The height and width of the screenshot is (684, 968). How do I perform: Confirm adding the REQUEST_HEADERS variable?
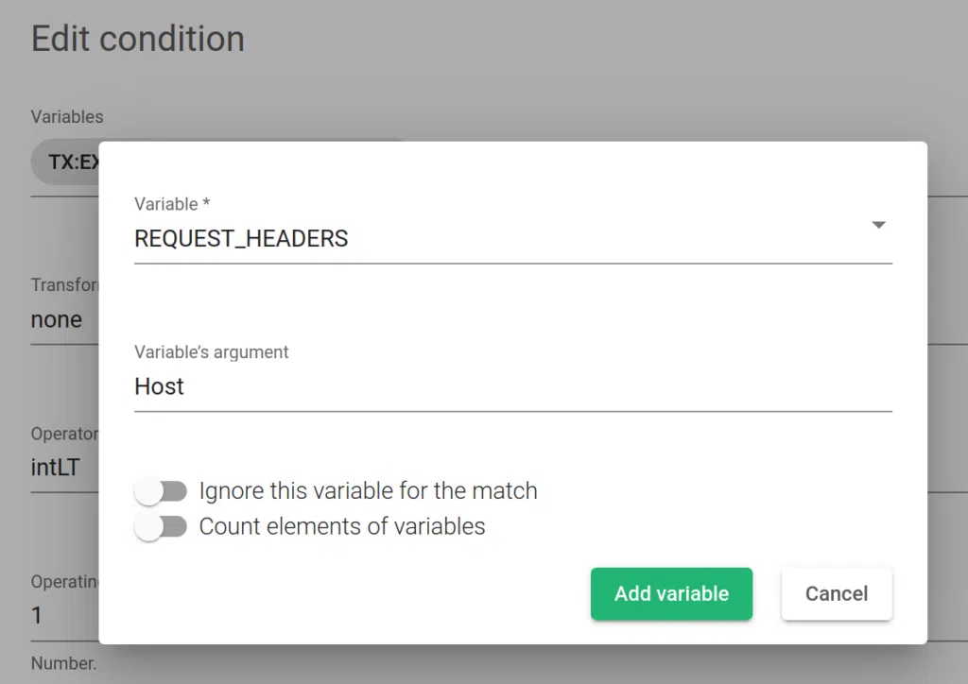tap(671, 593)
